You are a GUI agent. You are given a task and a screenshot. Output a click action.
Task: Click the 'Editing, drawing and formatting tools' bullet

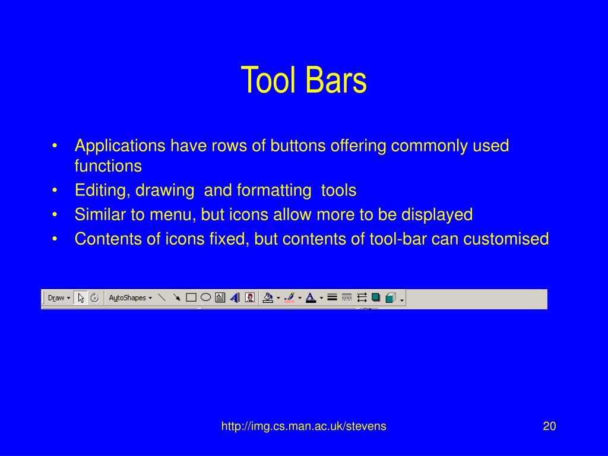[215, 191]
